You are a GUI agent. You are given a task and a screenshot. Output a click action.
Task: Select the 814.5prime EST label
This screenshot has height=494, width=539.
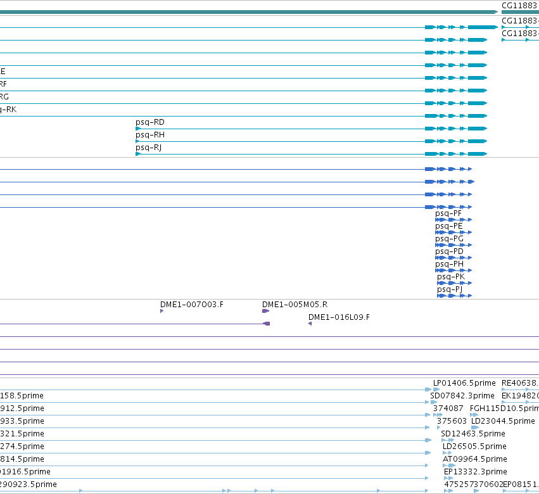(22, 459)
